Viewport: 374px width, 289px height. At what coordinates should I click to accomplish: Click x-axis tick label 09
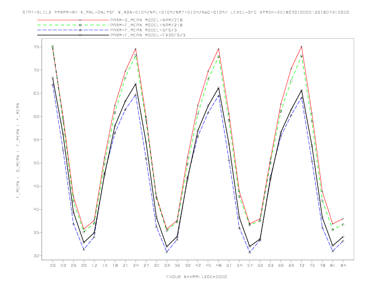click(84, 265)
